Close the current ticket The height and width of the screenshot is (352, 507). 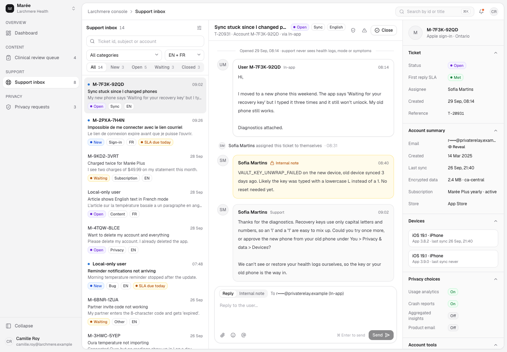384,30
